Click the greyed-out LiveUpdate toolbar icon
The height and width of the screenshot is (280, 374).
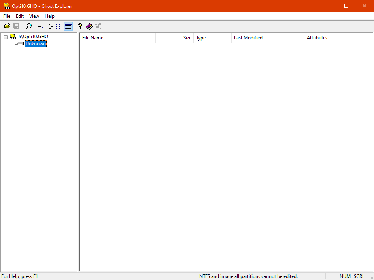pos(98,26)
